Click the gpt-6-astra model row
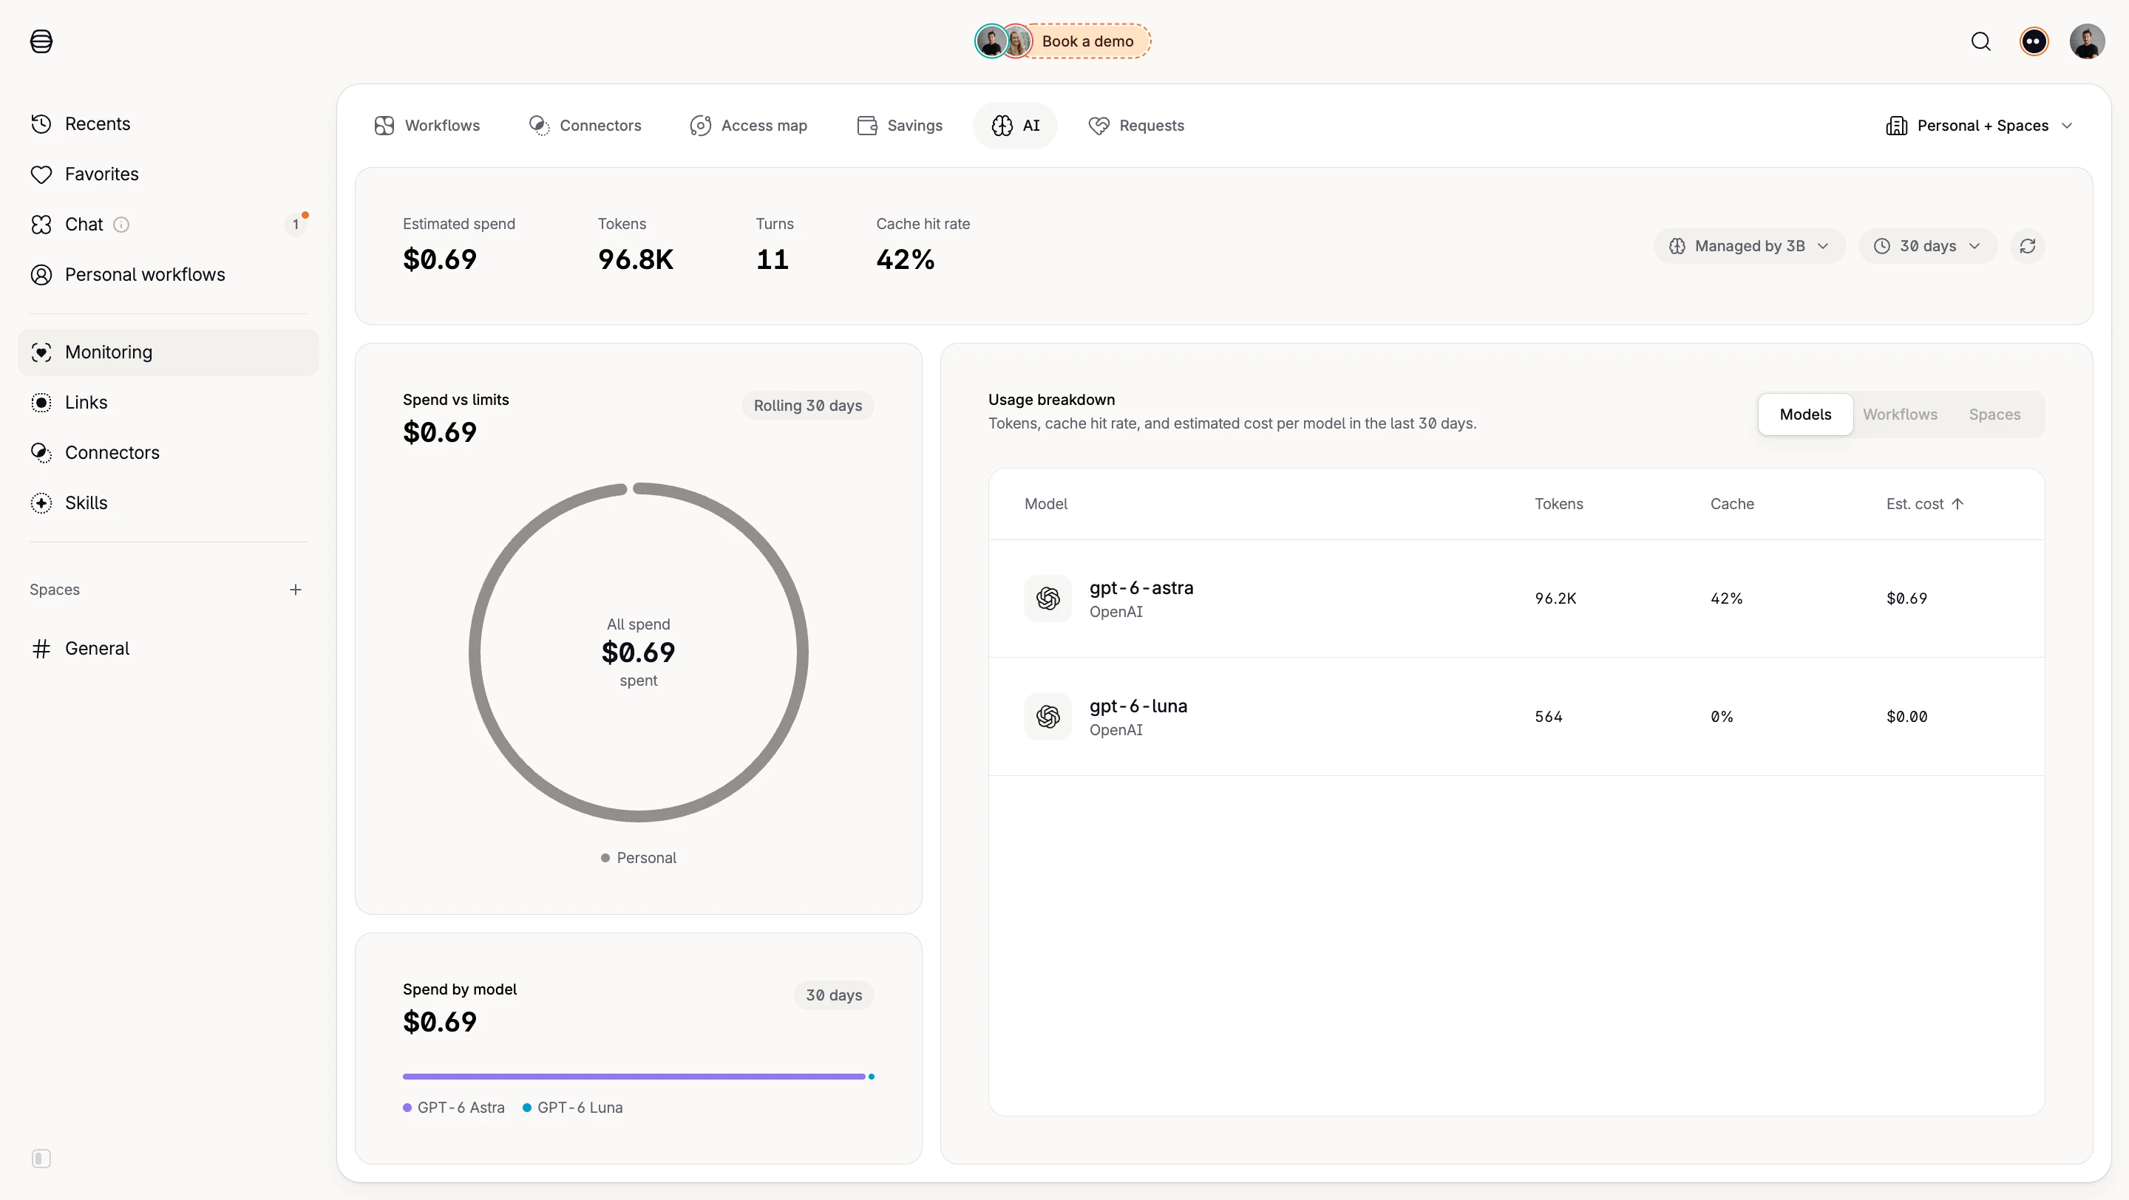 pos(1515,599)
